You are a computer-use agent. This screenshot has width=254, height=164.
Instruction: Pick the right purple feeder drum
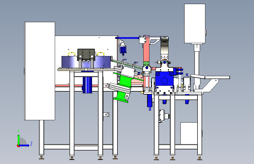[102, 62]
